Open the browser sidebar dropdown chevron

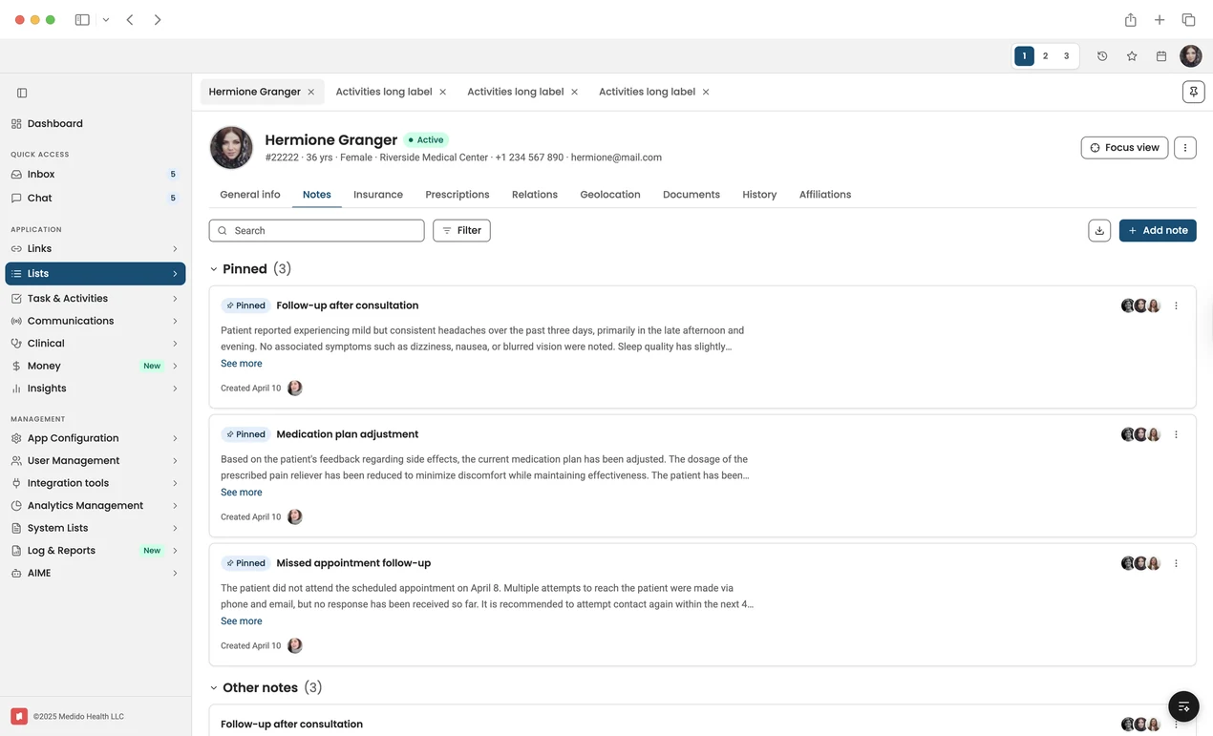pyautogui.click(x=106, y=19)
